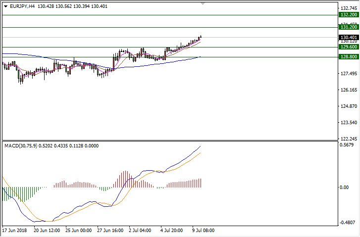Click the 127.495 price scale value
This screenshot has height=237, width=360.
tap(349, 74)
